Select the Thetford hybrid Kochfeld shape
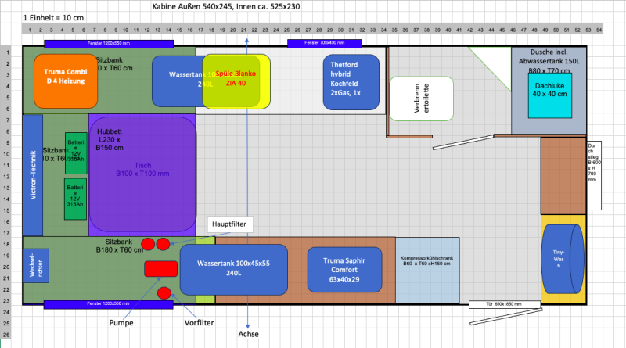The width and height of the screenshot is (626, 348). [x=351, y=82]
